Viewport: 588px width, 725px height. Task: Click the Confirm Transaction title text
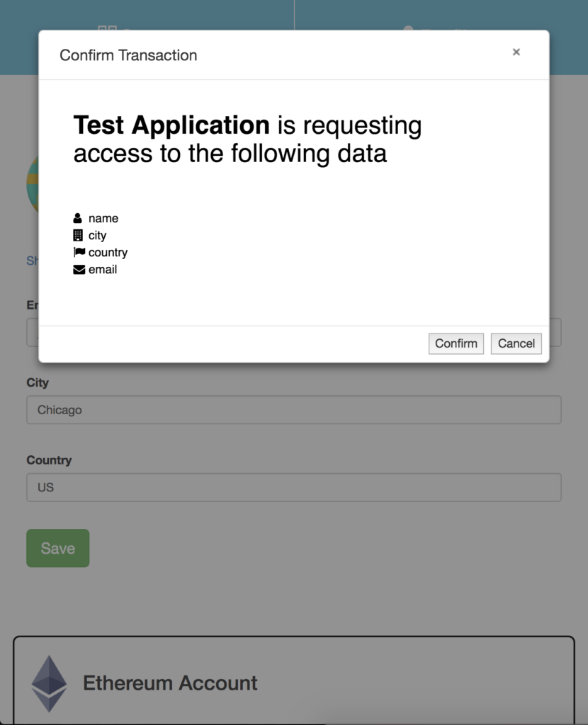[128, 55]
